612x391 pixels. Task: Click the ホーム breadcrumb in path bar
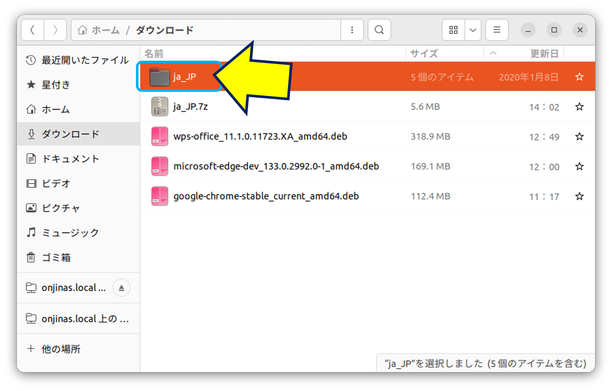(x=99, y=30)
